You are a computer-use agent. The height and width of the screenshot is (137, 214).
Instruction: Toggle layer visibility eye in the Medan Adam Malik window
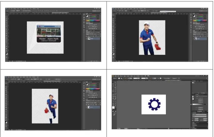click(87, 39)
